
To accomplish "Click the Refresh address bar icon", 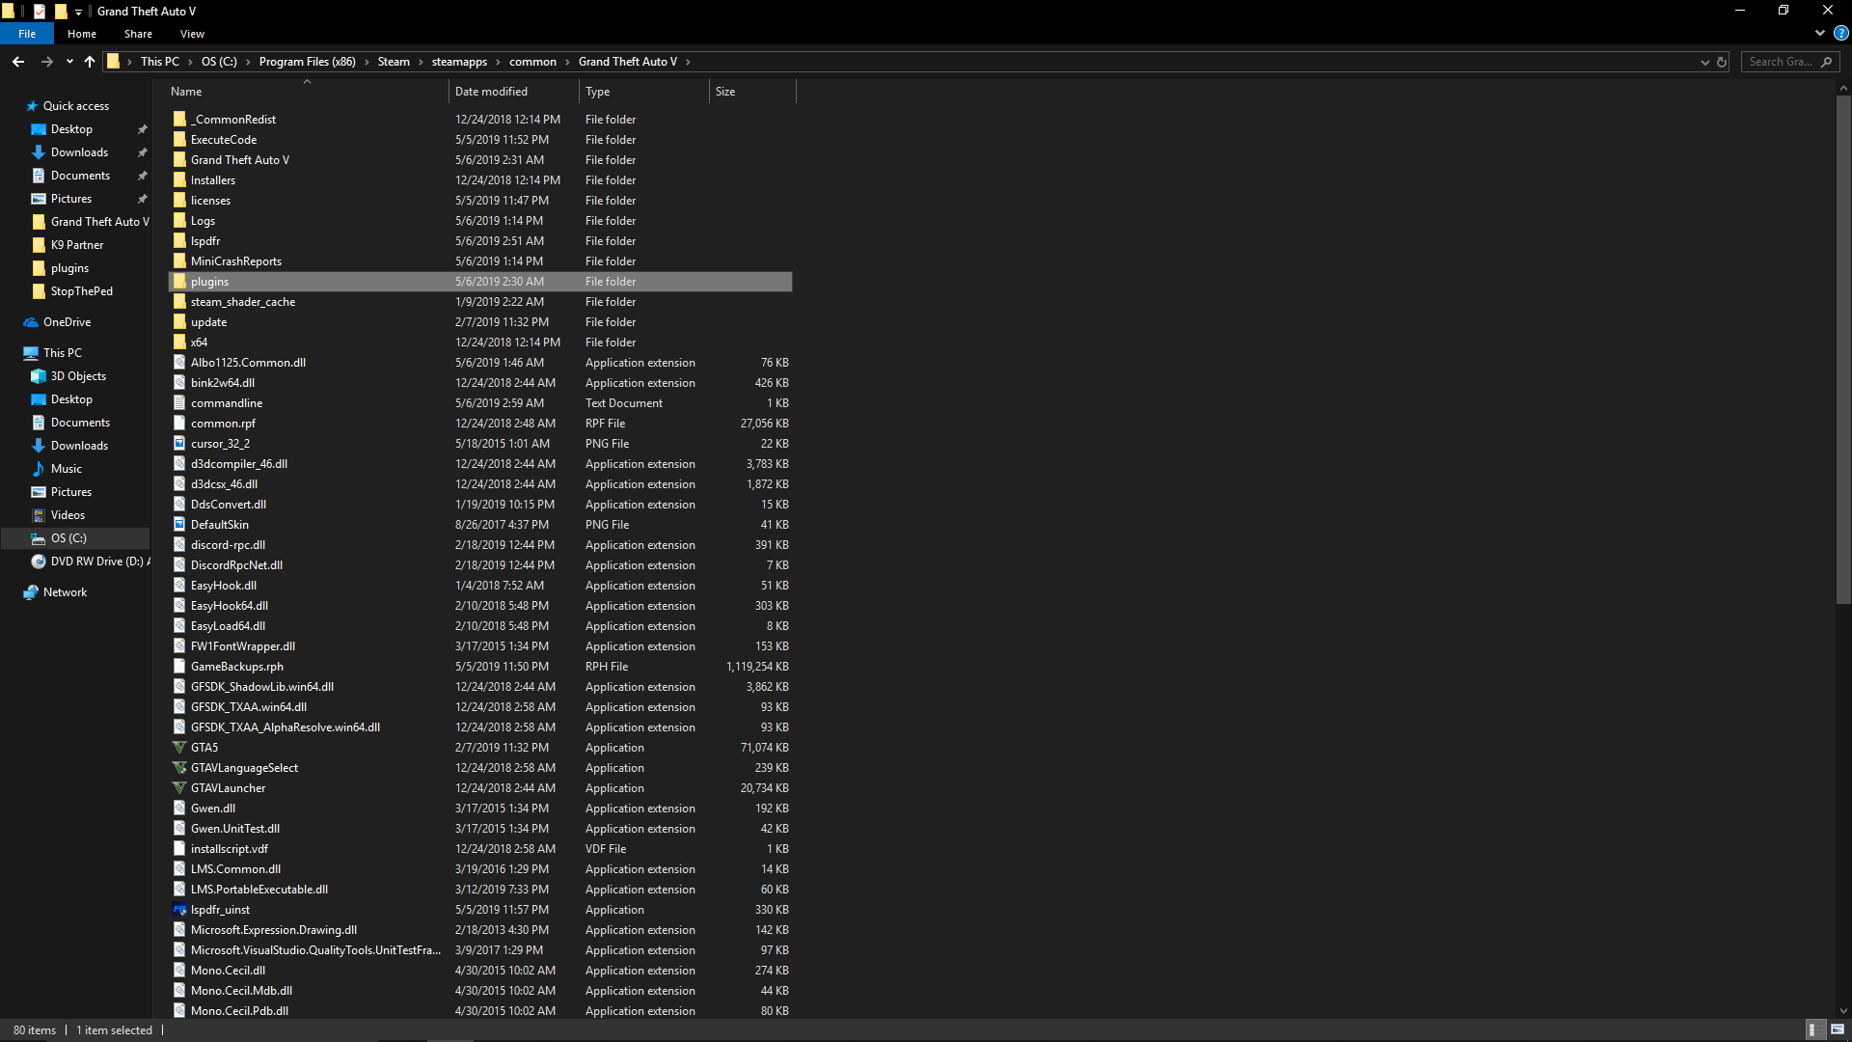I will 1722,62.
